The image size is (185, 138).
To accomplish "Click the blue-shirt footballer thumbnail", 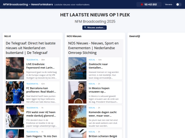I will (x=15, y=92).
